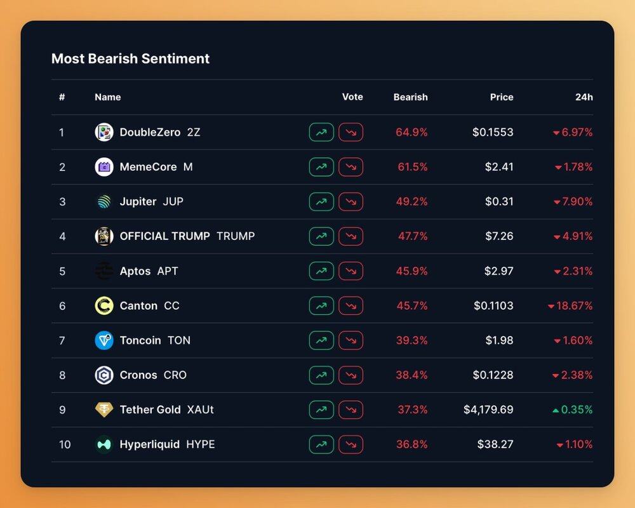Vote bearish on Hyperliquid
Image resolution: width=635 pixels, height=508 pixels.
point(351,444)
